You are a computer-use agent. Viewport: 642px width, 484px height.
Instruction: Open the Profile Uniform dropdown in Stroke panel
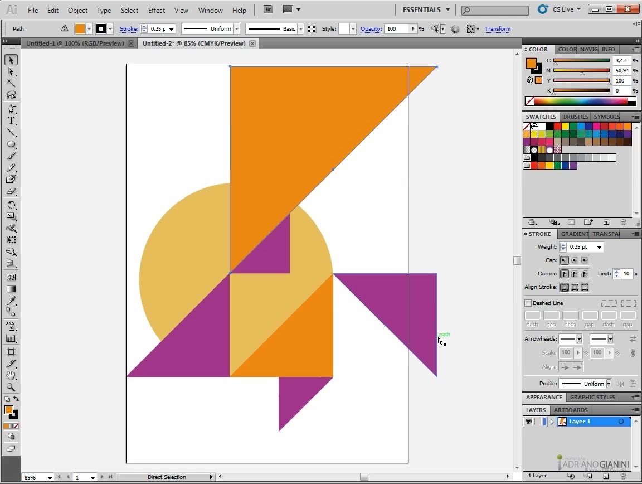[x=609, y=384]
